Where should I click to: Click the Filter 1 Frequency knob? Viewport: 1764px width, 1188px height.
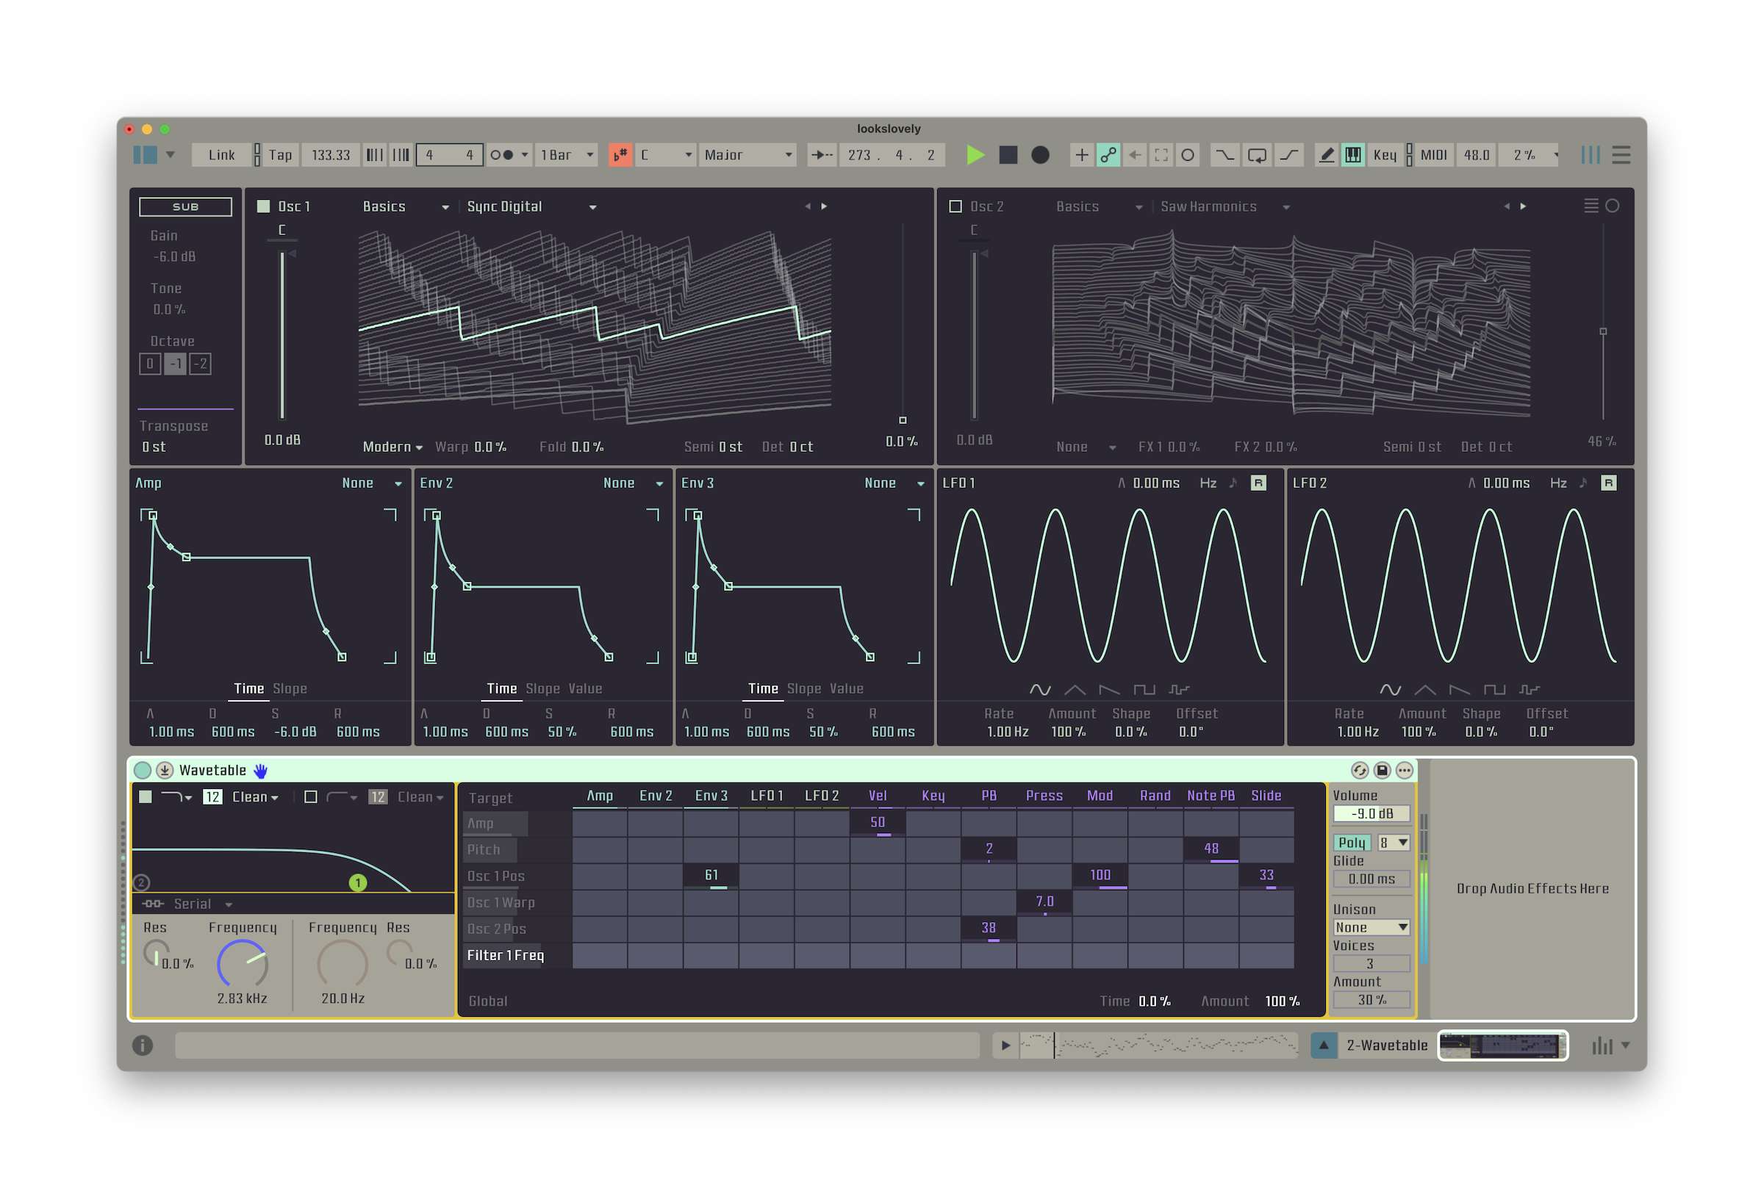click(242, 964)
